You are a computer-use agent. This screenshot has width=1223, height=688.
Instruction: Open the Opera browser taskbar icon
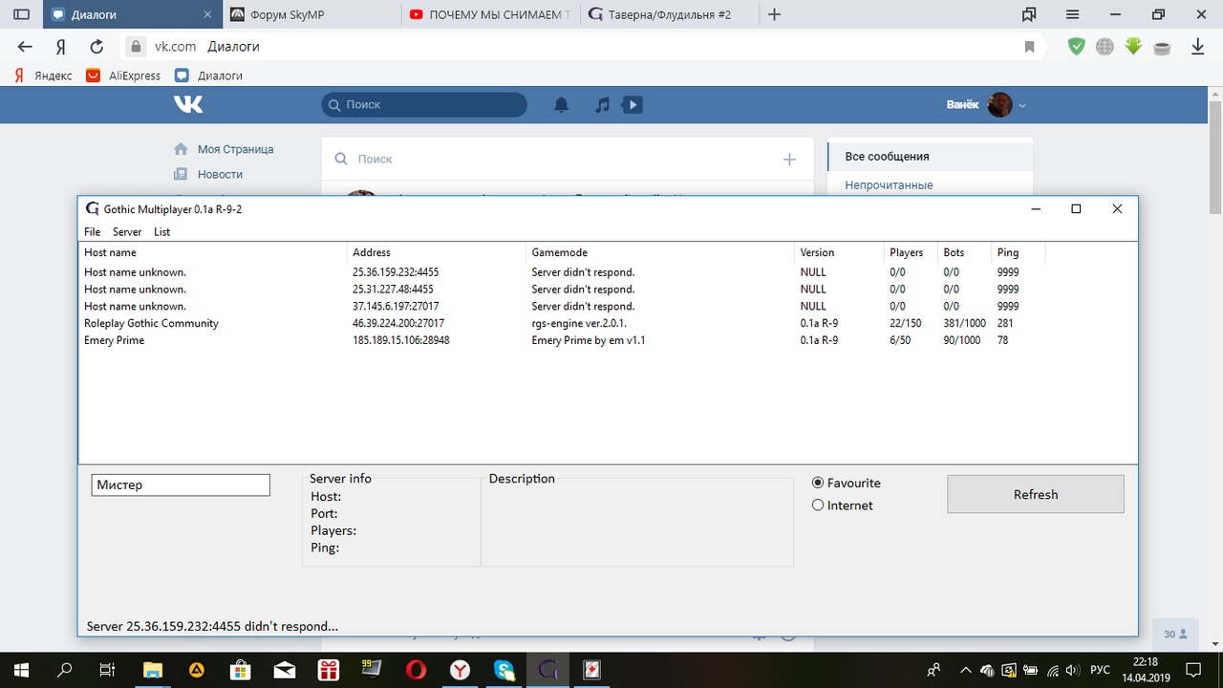[416, 669]
